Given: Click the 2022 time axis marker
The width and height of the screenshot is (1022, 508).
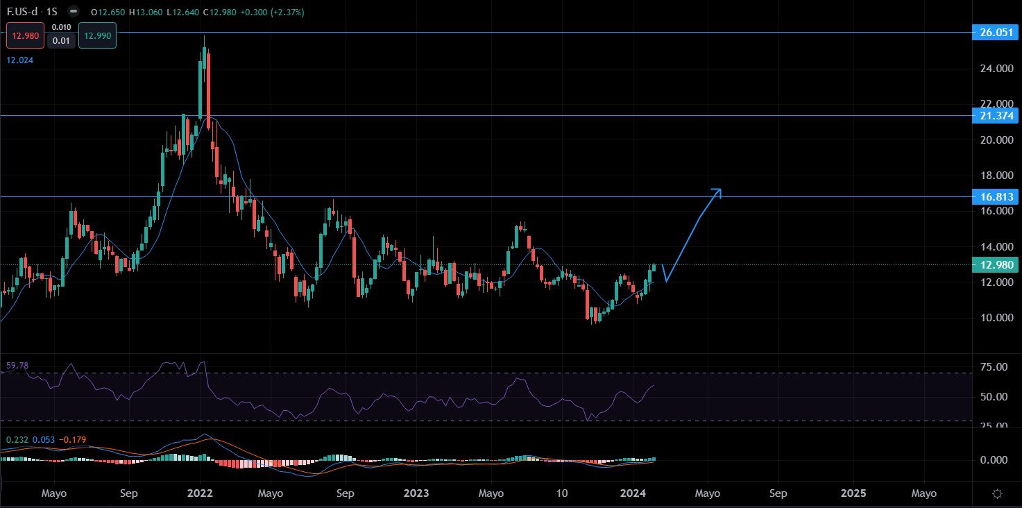Looking at the screenshot, I should tap(200, 493).
